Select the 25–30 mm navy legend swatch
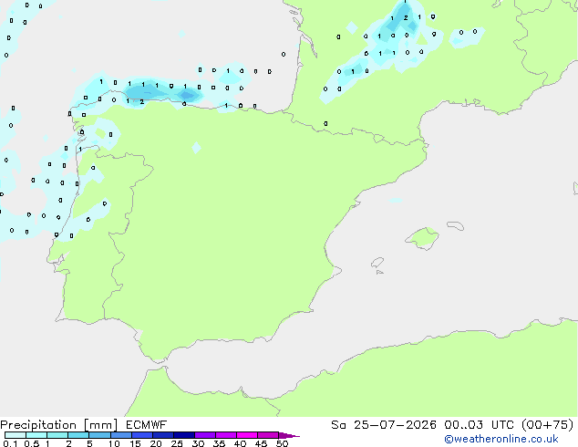Screen dimensions: 578x447 coord(183,435)
